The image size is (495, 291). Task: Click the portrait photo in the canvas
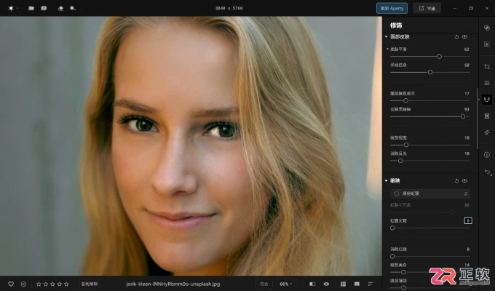click(x=191, y=145)
